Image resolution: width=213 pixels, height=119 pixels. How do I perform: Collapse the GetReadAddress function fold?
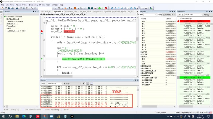[x=44, y=23]
